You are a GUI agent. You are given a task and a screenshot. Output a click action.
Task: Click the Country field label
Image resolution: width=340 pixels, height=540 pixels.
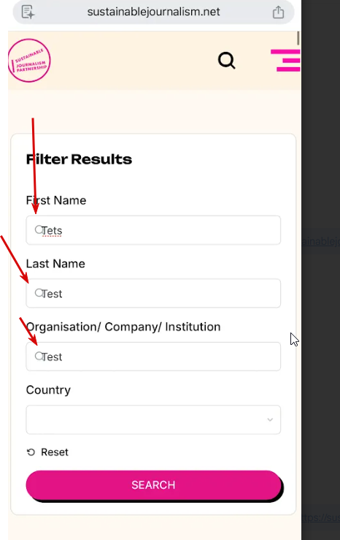[48, 390]
